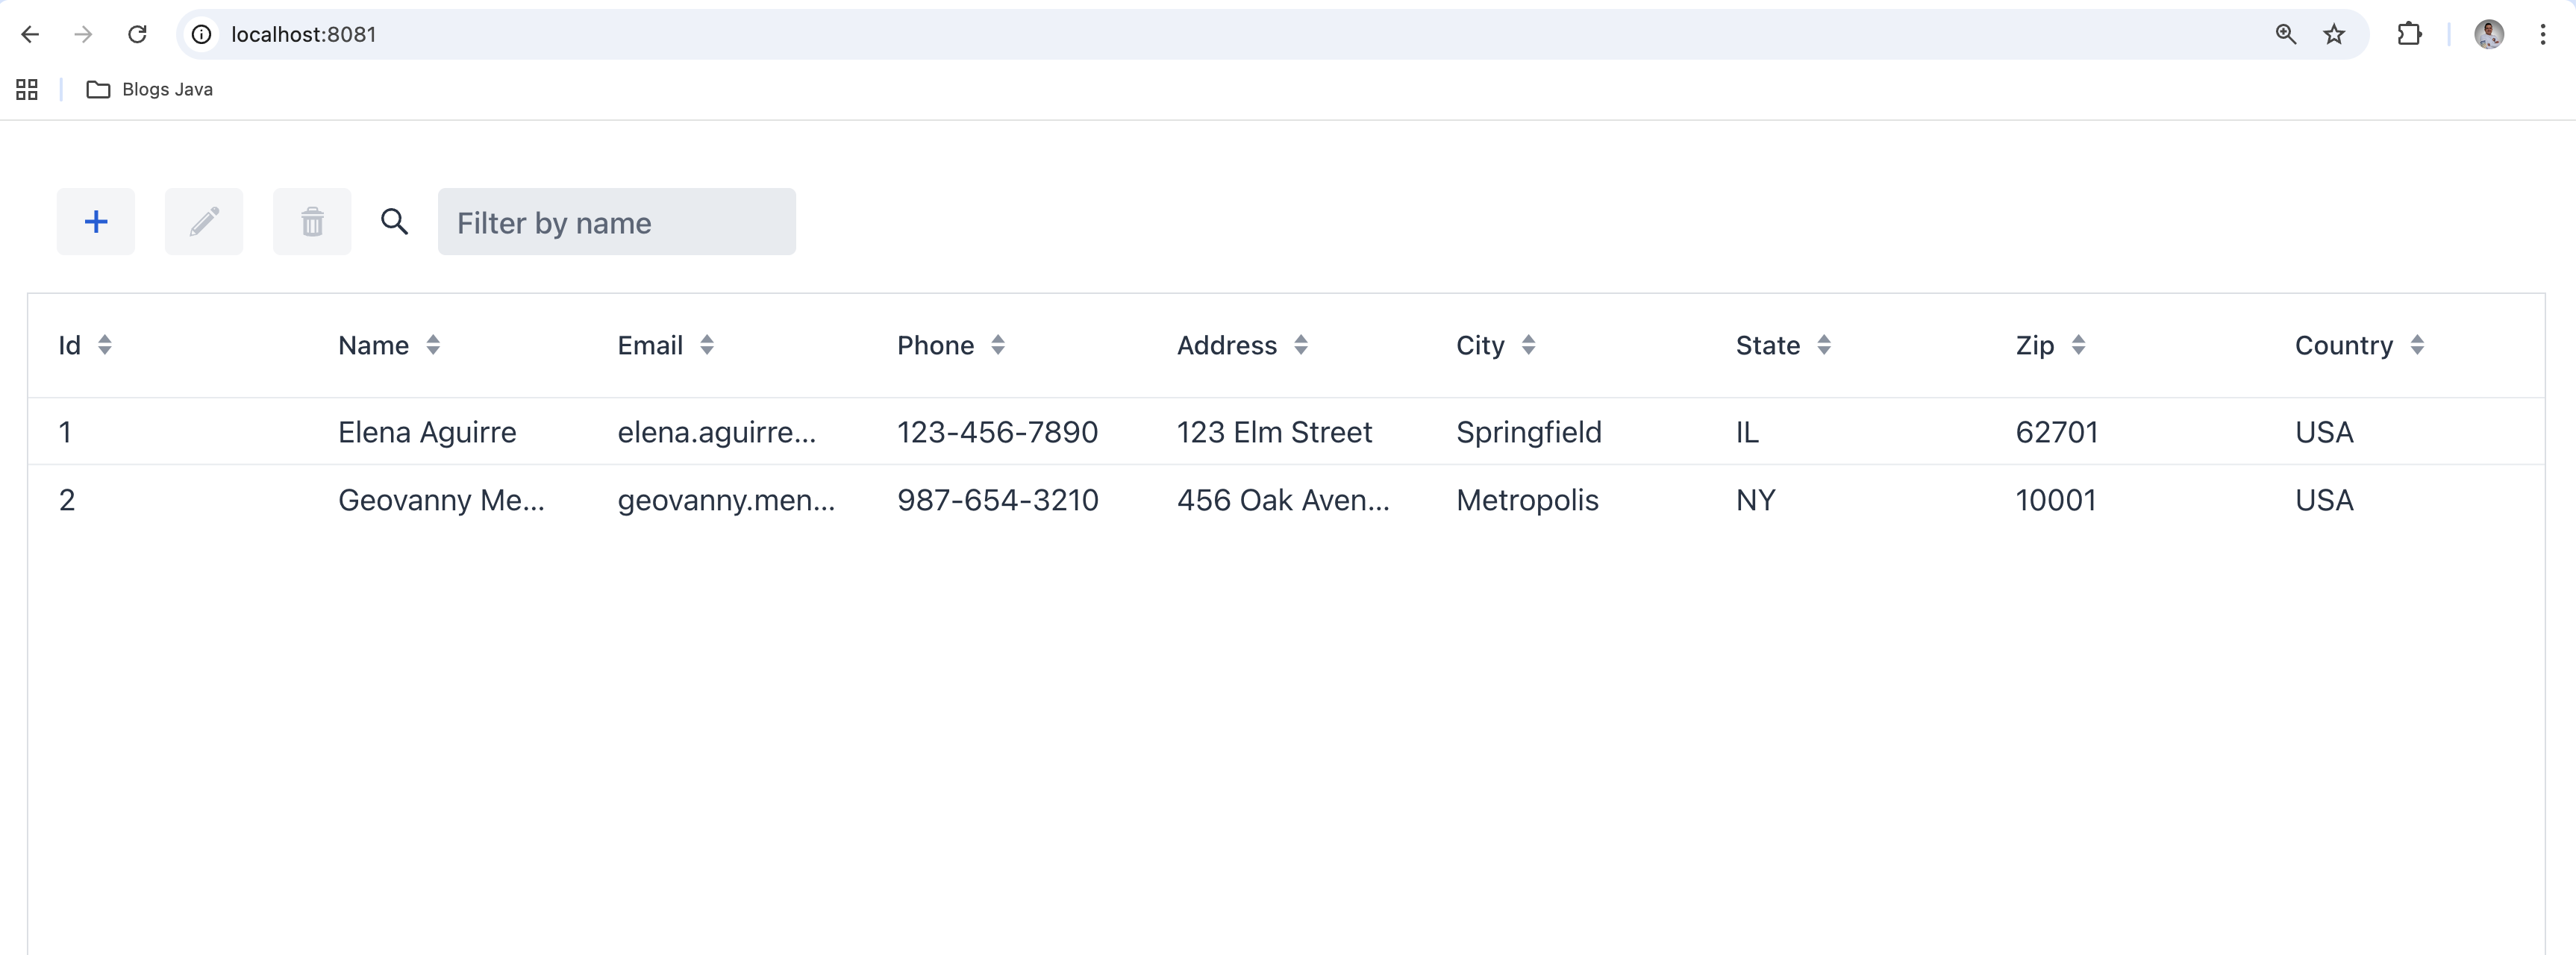2576x955 pixels.
Task: Open the browser extensions puzzle icon
Action: [x=2409, y=34]
